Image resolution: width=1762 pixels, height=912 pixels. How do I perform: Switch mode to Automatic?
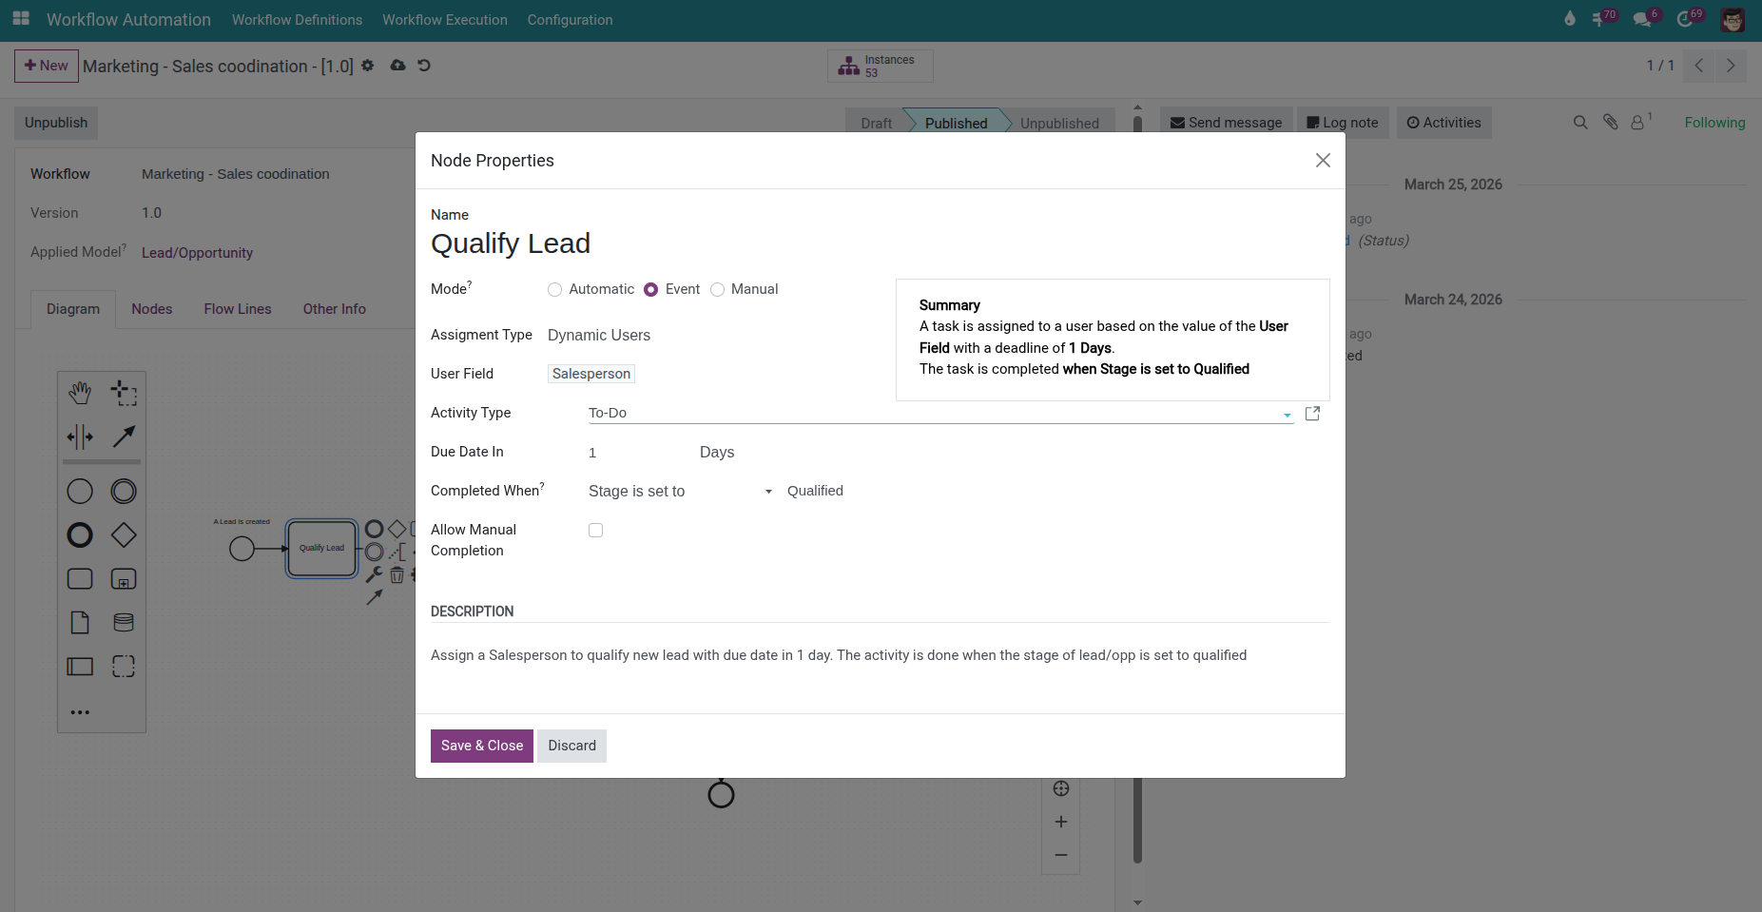pos(554,289)
